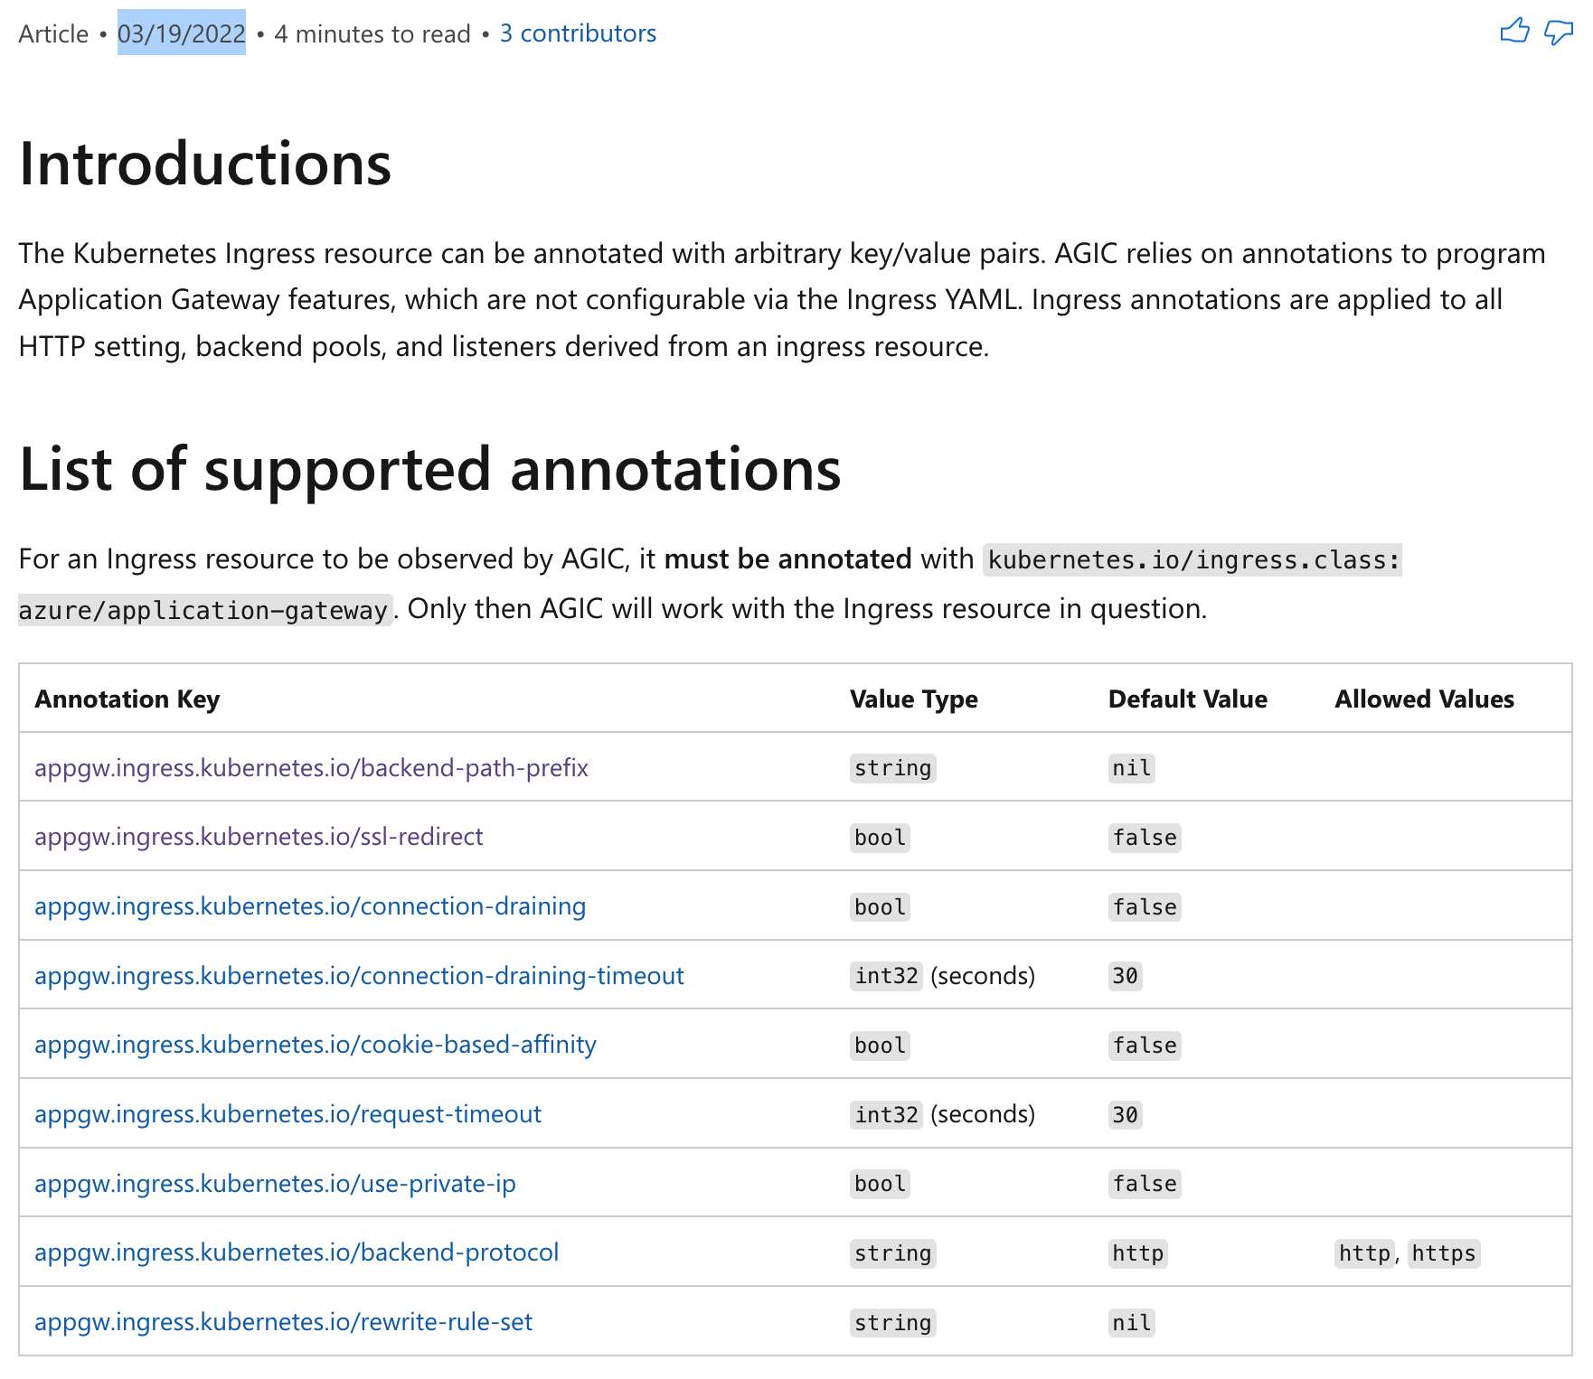The image size is (1593, 1379).
Task: Click the Default Value column header
Action: point(1188,699)
